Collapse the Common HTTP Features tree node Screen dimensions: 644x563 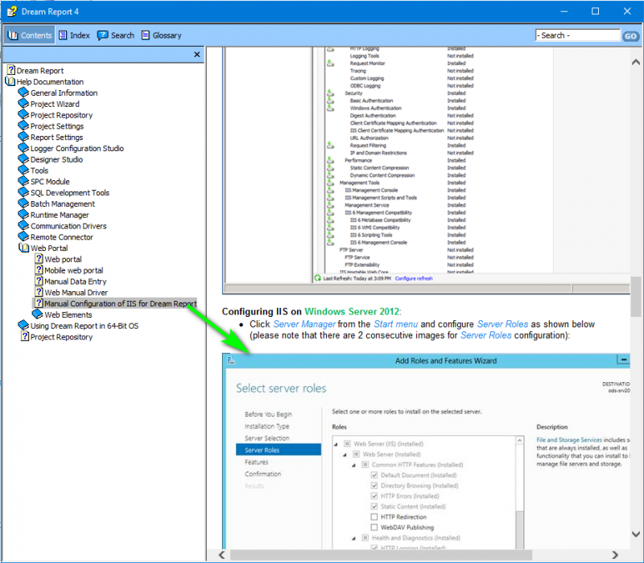pyautogui.click(x=353, y=465)
